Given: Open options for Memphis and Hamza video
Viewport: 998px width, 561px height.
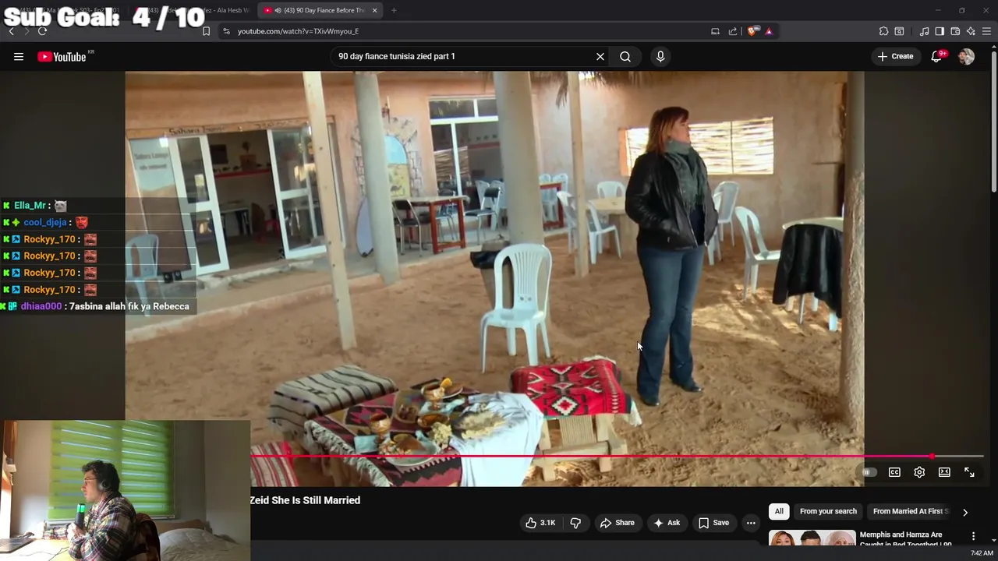Looking at the screenshot, I should (973, 536).
